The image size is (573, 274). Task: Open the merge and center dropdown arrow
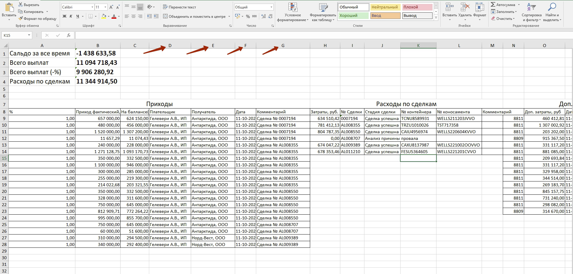[x=229, y=16]
